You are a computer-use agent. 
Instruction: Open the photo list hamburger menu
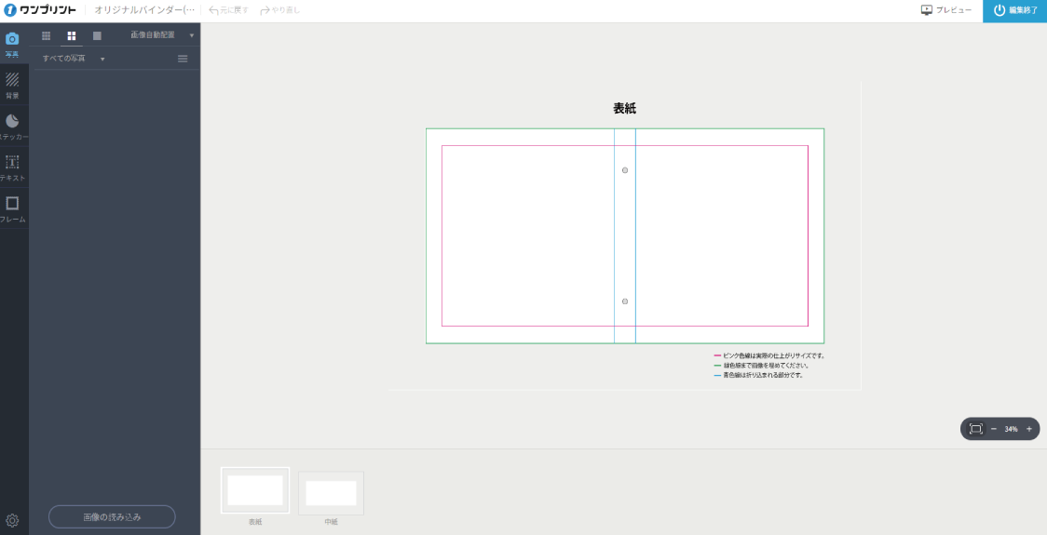183,59
